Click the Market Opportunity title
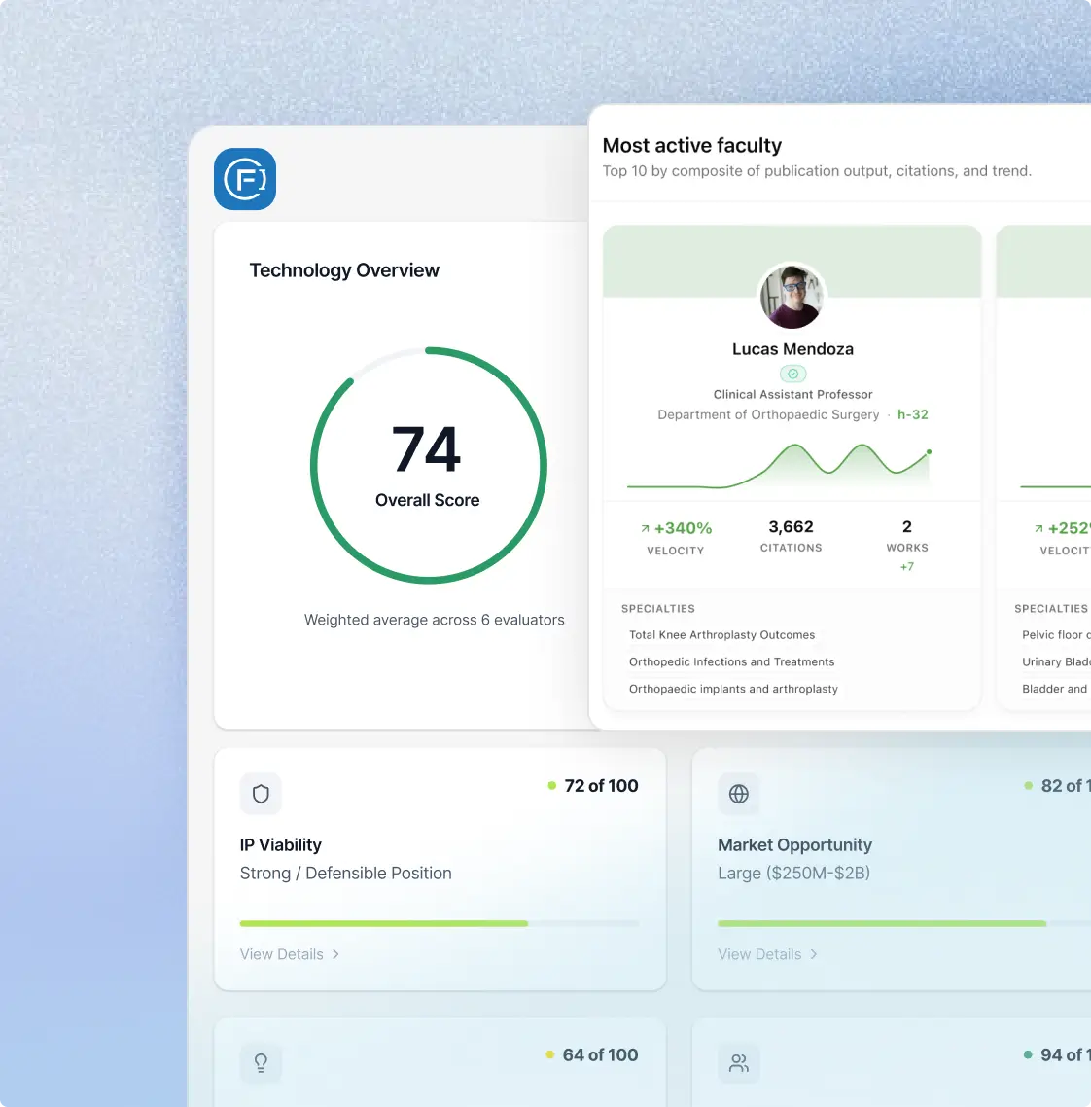1091x1107 pixels. (x=794, y=845)
